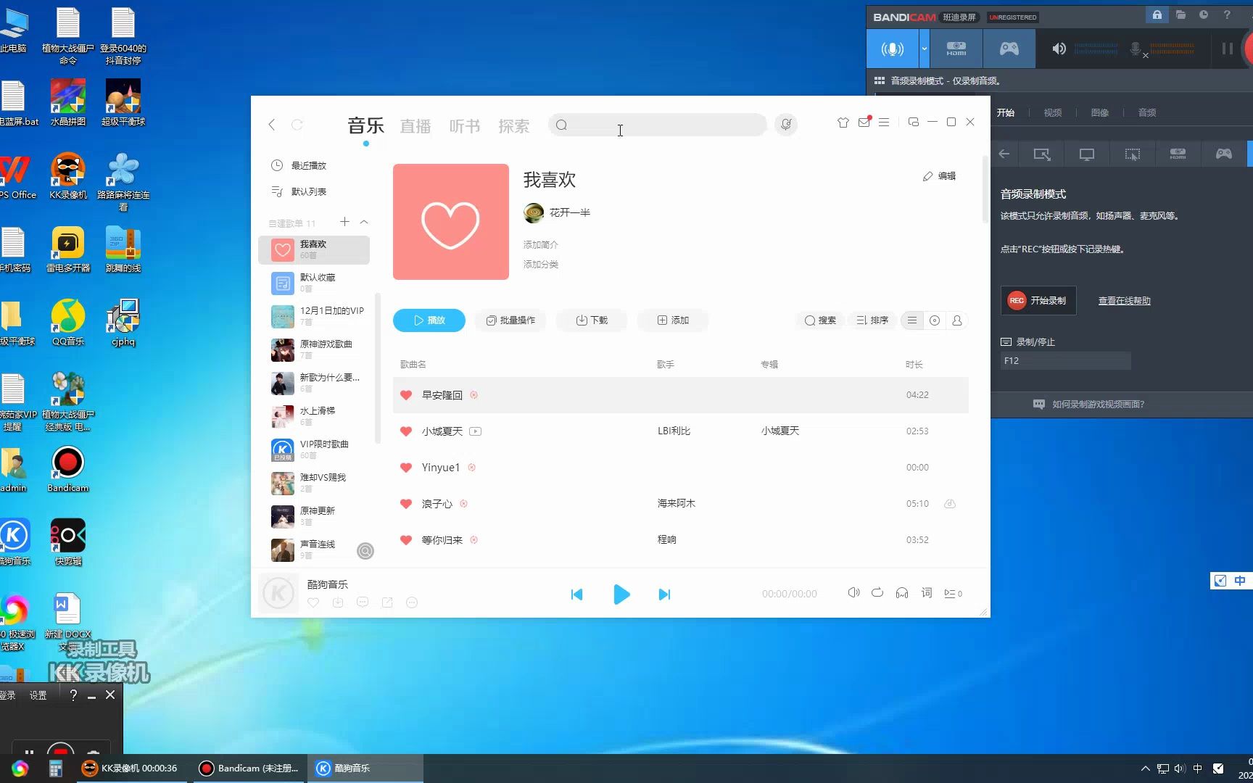Refresh the KuGou page with reload icon
This screenshot has width=1253, height=783.
click(x=297, y=125)
